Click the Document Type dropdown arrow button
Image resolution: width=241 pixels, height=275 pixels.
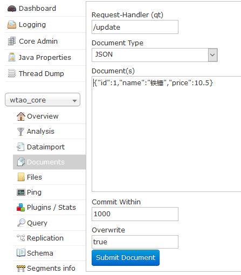pos(212,55)
